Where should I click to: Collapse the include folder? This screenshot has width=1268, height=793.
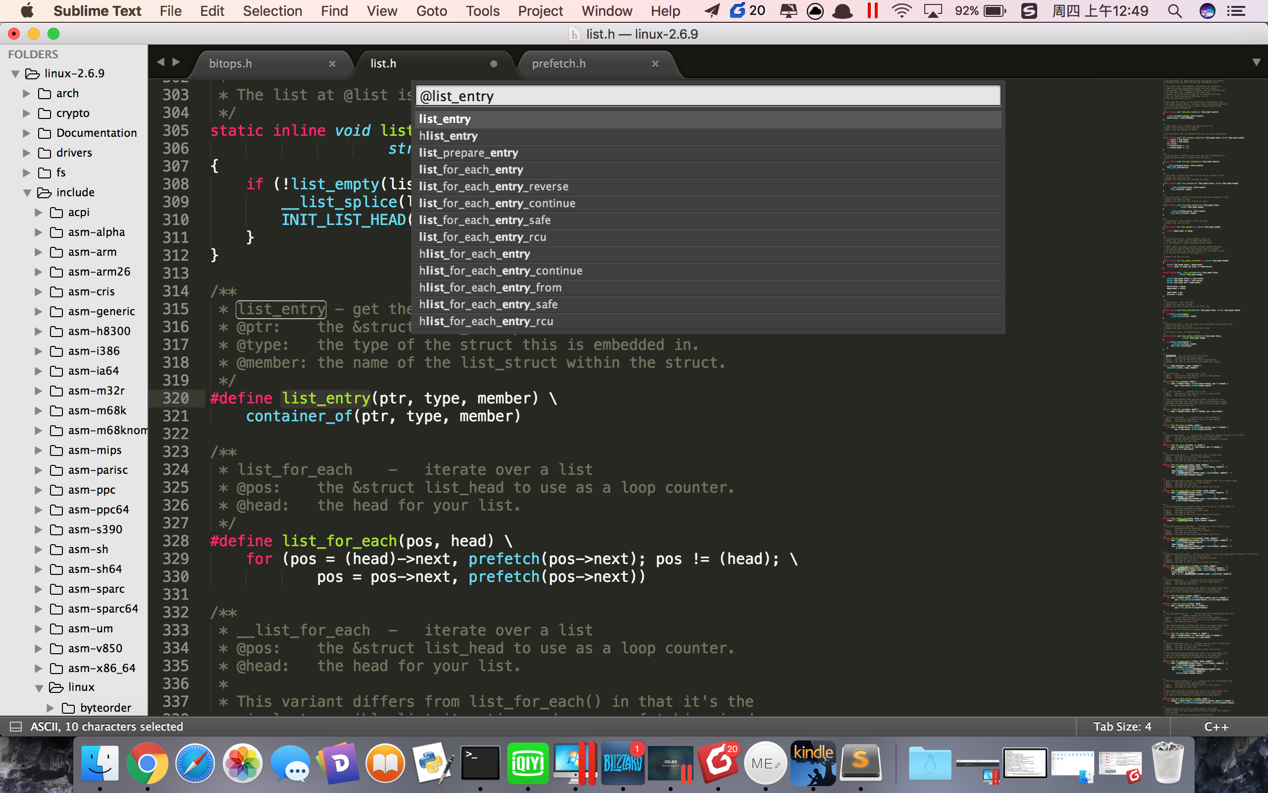click(x=27, y=192)
